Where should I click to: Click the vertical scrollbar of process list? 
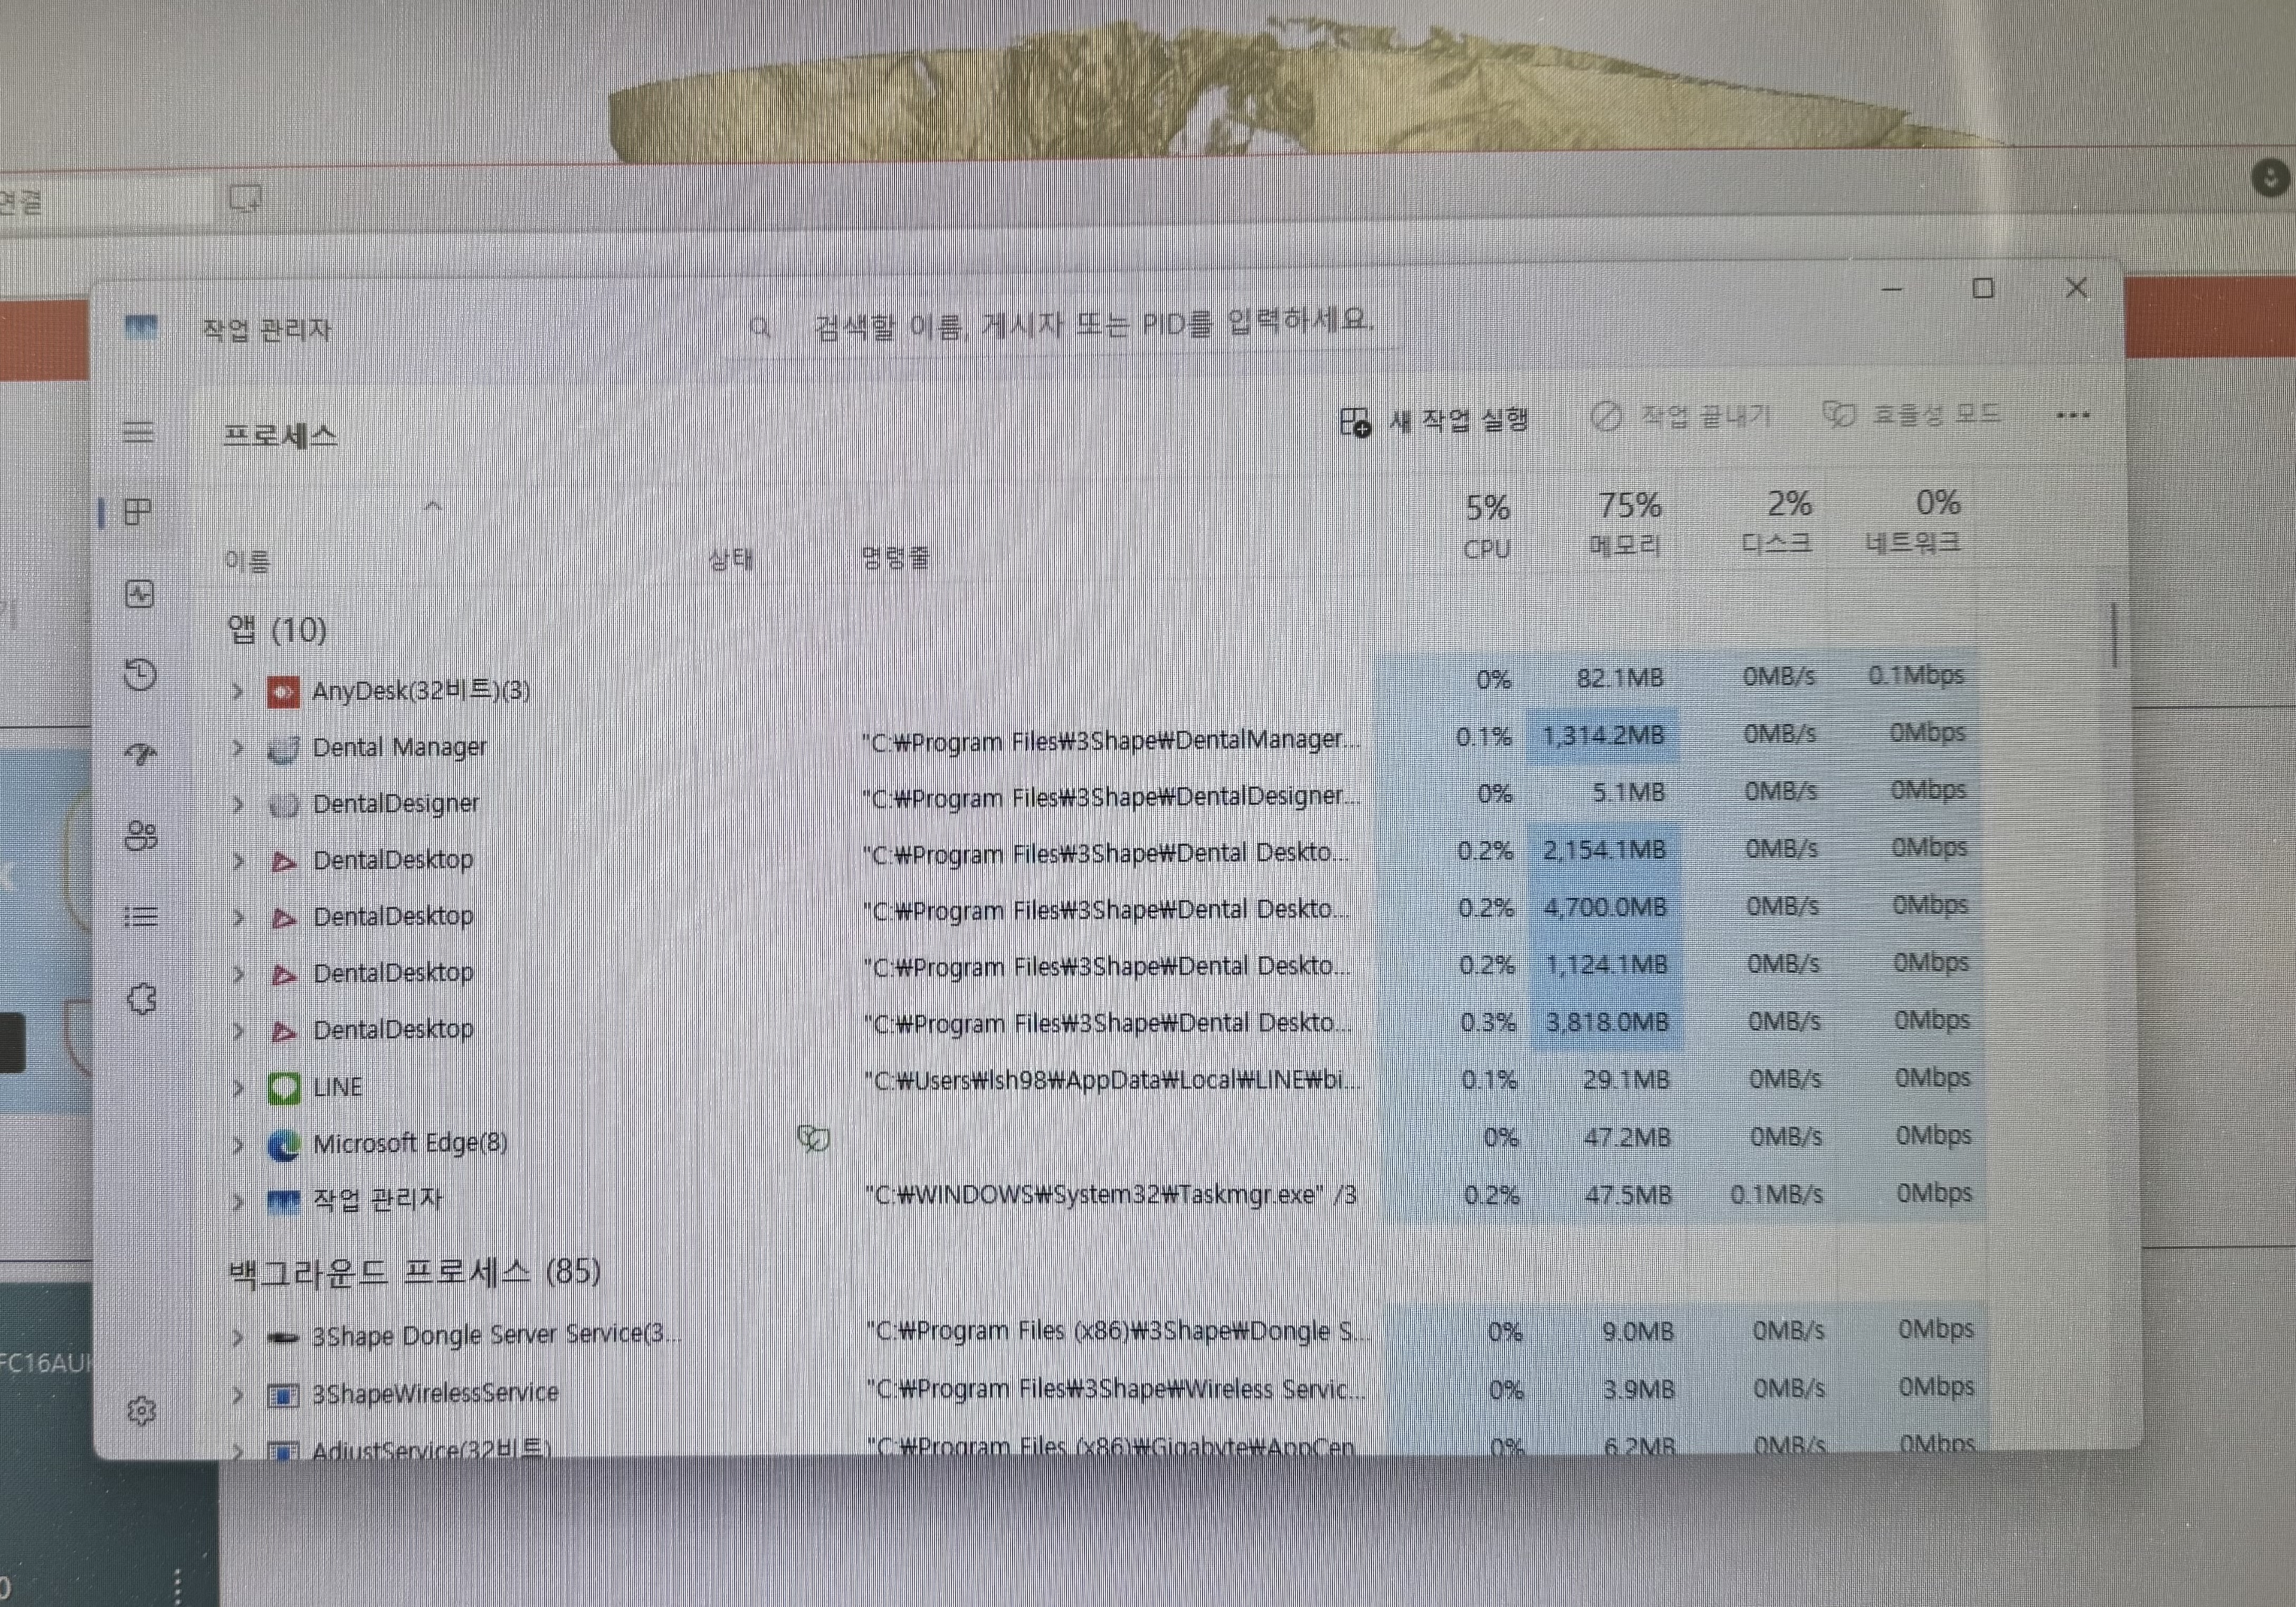pyautogui.click(x=2115, y=634)
